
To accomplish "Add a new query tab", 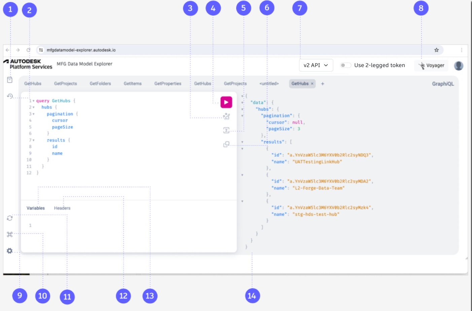I will point(323,84).
